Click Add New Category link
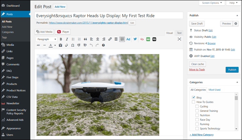Viewport: 242px width, 140px height. 201,135
